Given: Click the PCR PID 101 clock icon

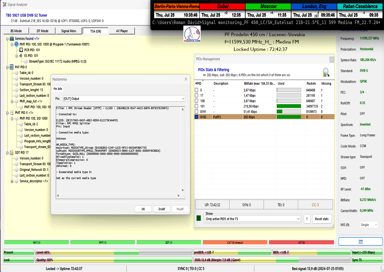Looking at the screenshot, I should pyautogui.click(x=21, y=50).
